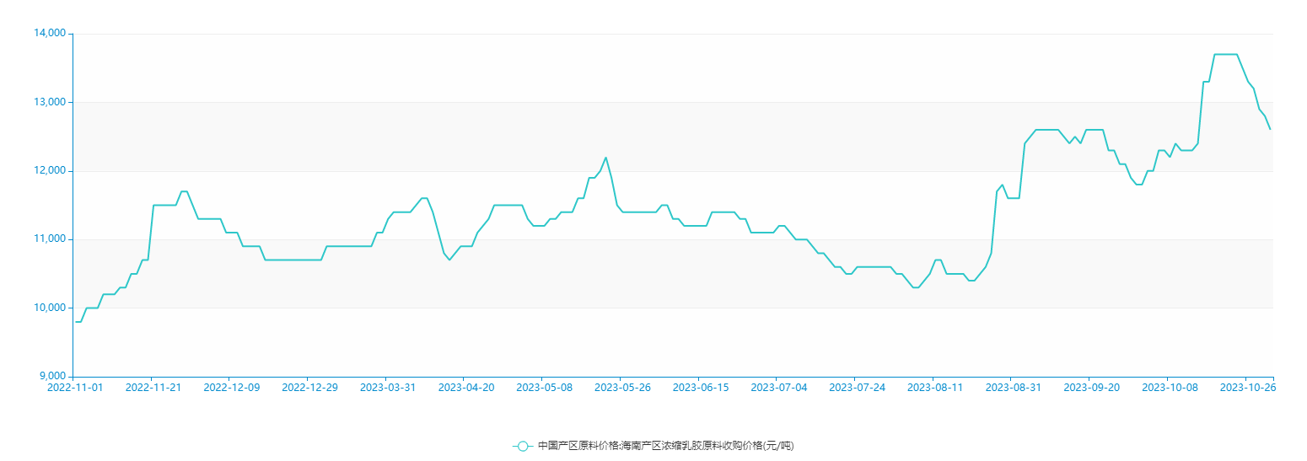Select the 2022-12-09 date label
This screenshot has width=1307, height=461.
click(x=231, y=388)
